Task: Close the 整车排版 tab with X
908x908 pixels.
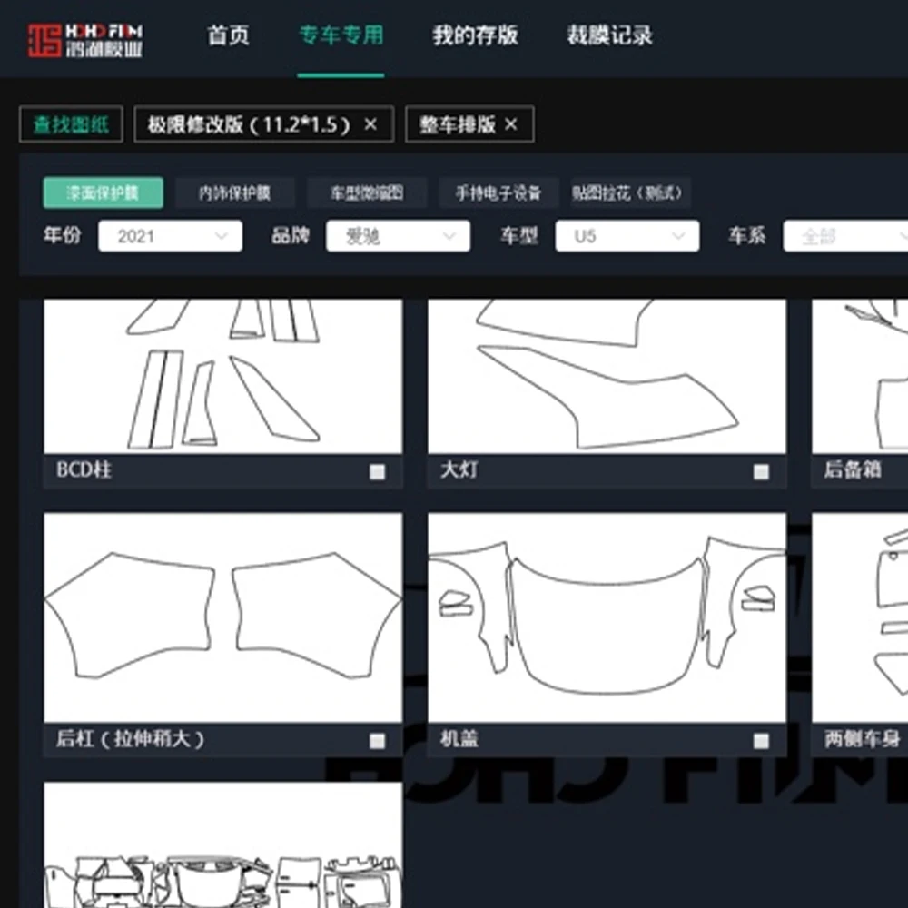Action: 510,123
